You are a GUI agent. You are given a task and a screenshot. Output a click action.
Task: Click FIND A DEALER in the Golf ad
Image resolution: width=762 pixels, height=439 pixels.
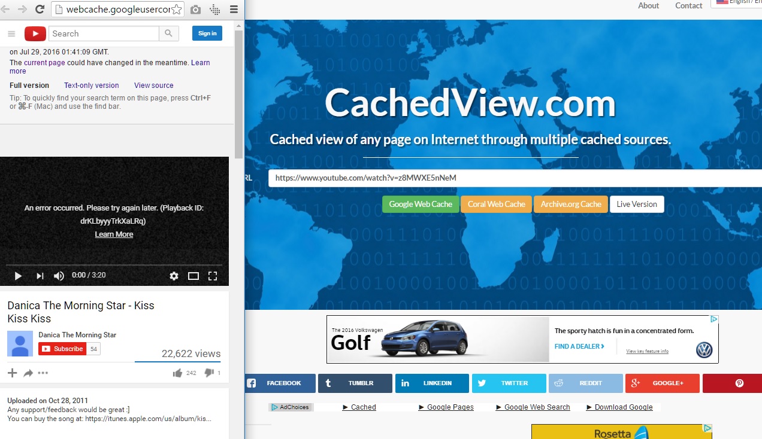point(579,346)
